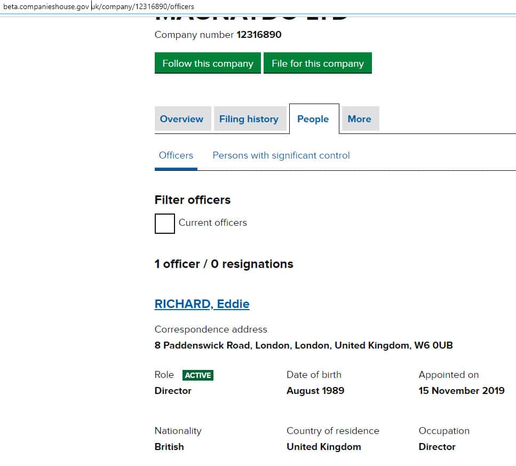The height and width of the screenshot is (466, 516).
Task: Select the Officers sub-tab
Action: click(176, 156)
